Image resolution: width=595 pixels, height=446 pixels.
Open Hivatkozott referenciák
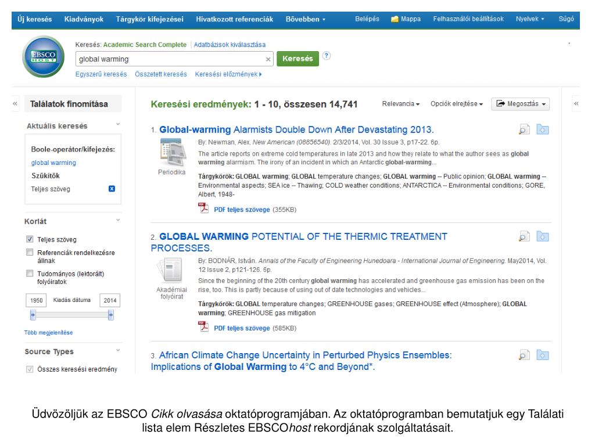point(235,19)
